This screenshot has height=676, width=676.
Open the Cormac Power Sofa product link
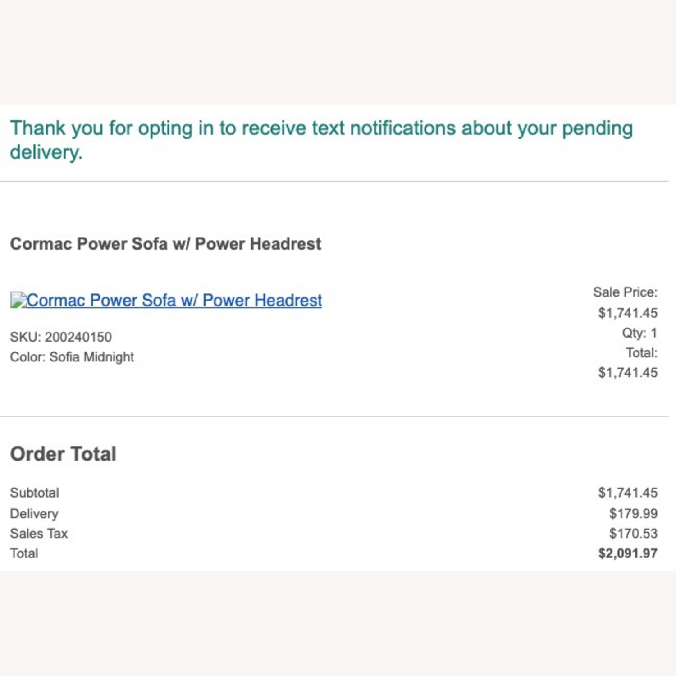pos(174,300)
